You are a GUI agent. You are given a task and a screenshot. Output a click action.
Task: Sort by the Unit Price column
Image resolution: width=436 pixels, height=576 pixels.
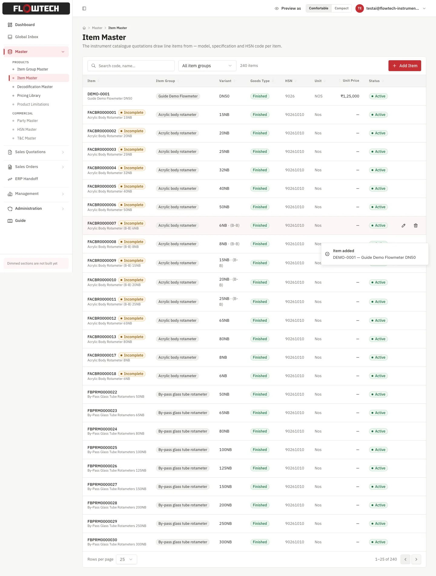tap(349, 81)
